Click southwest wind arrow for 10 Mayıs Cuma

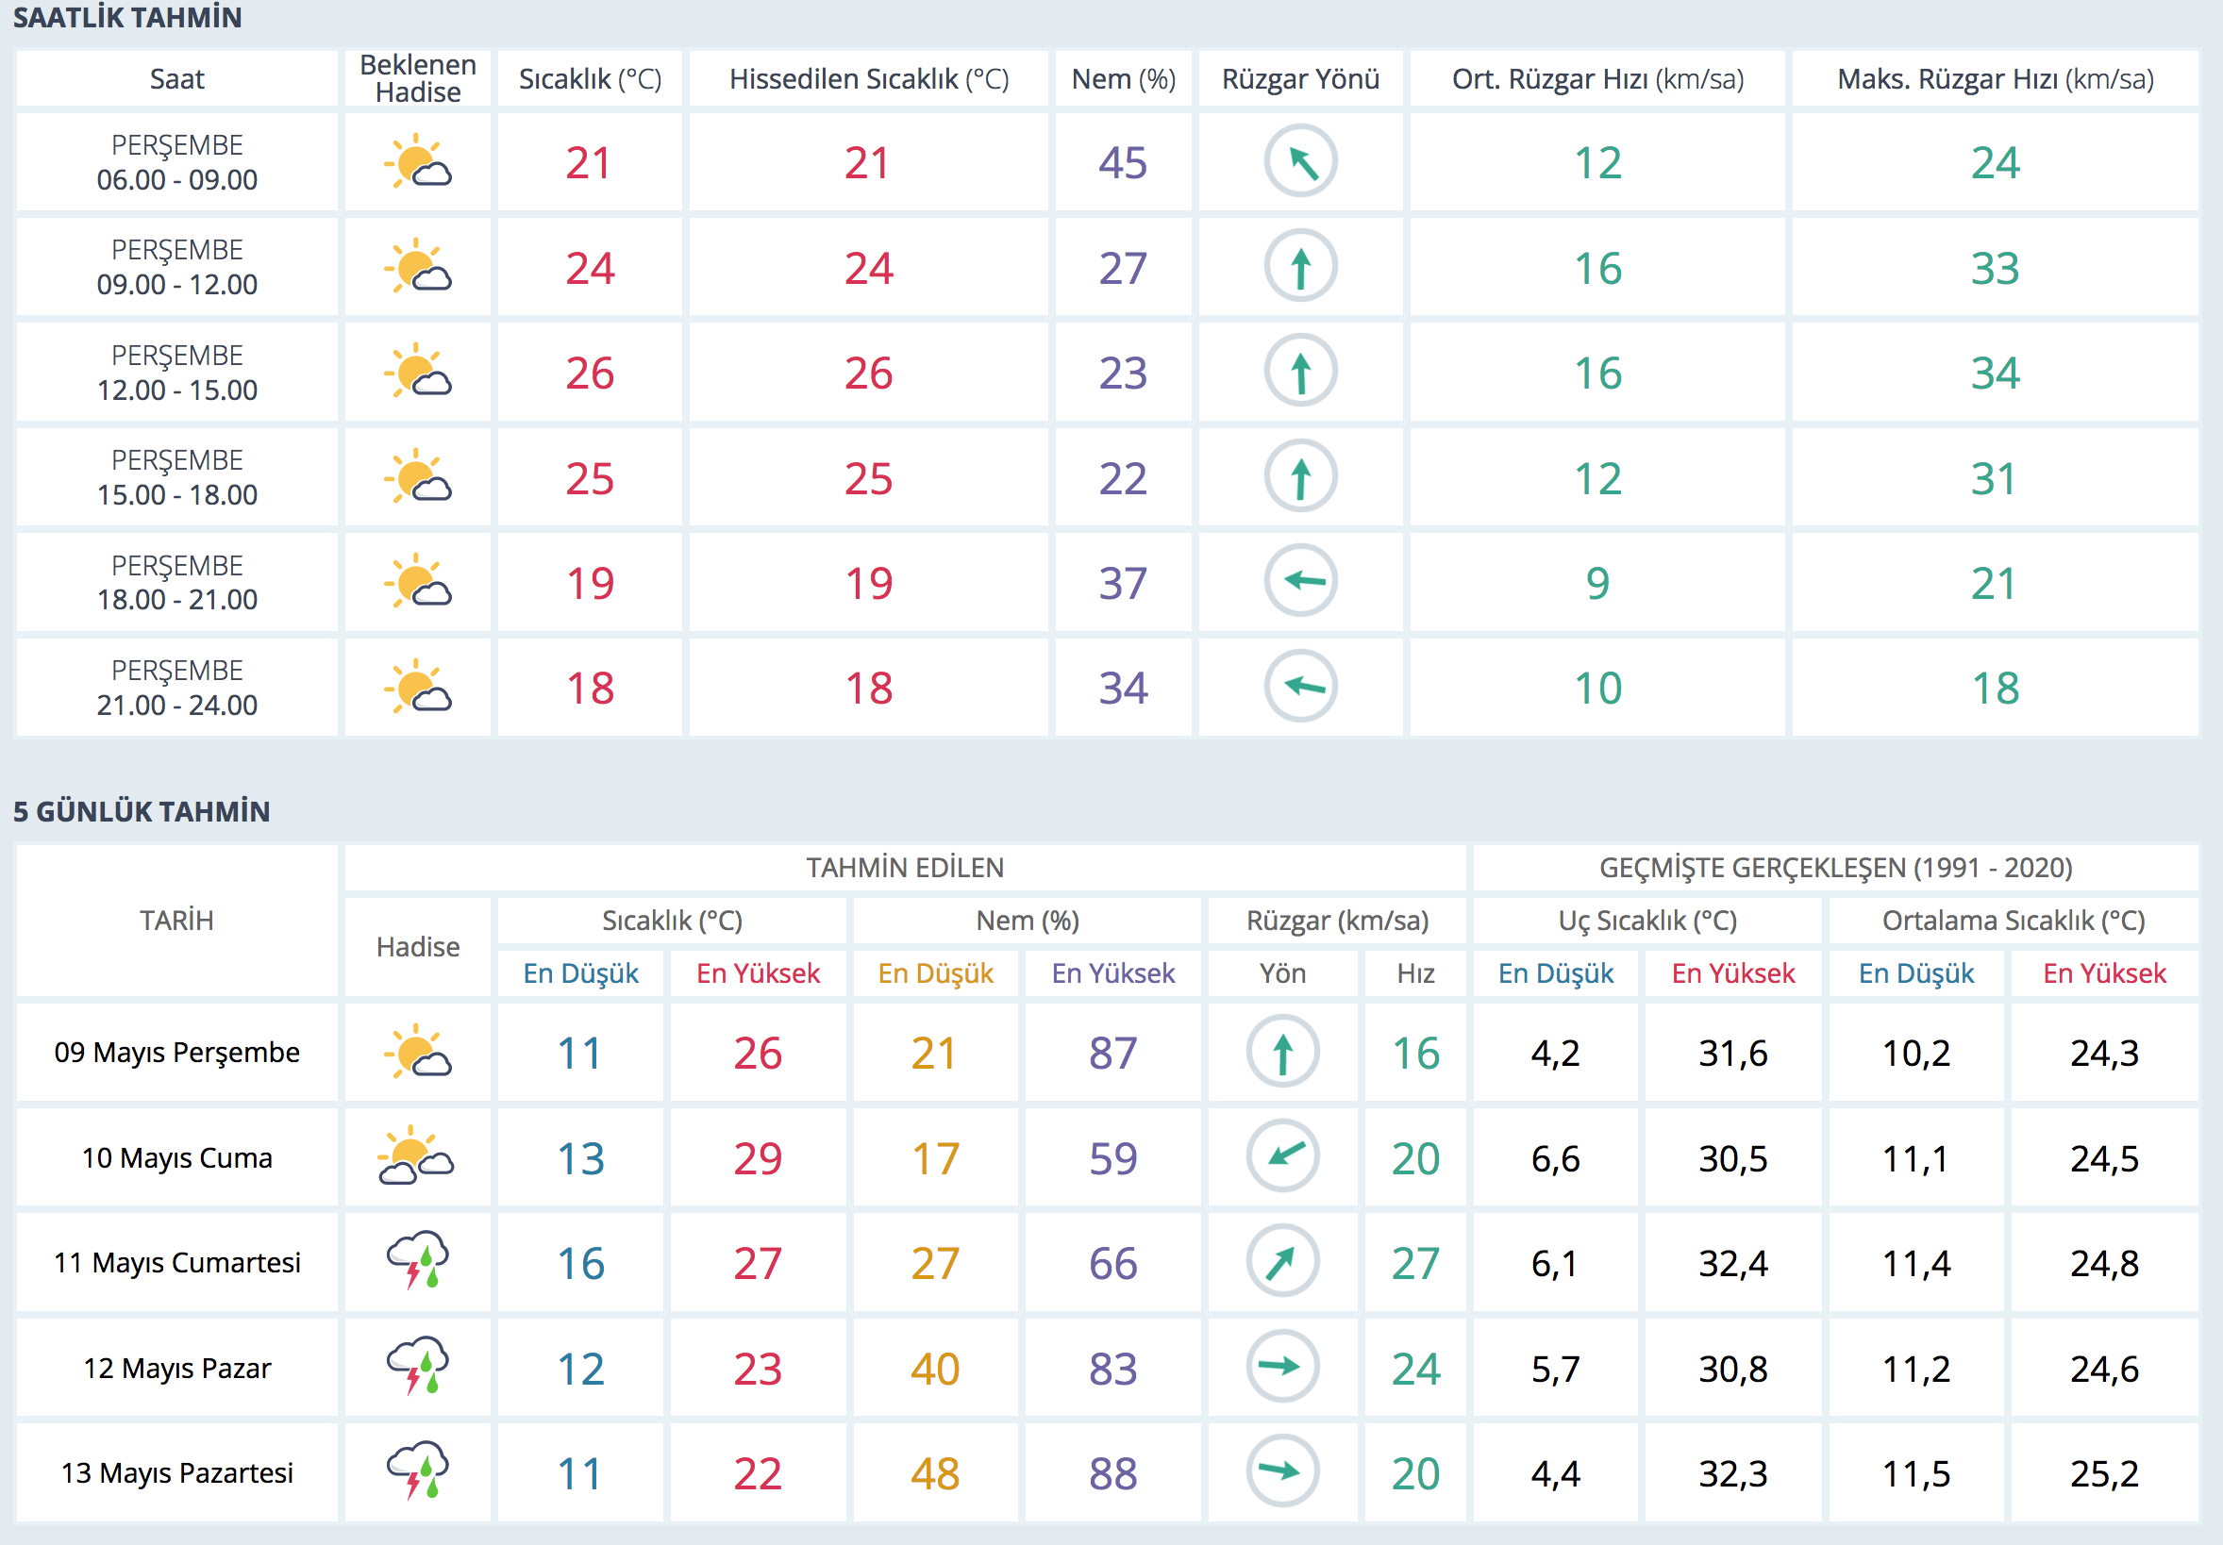point(1282,1156)
